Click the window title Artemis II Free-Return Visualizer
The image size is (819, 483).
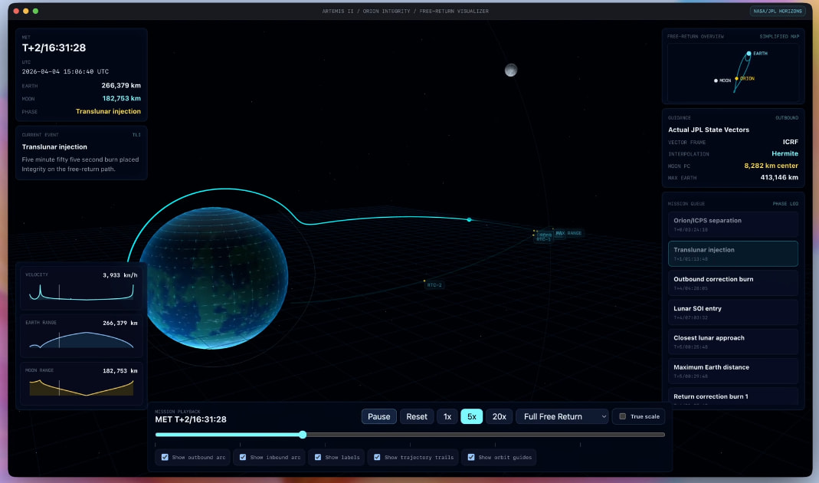pos(405,11)
